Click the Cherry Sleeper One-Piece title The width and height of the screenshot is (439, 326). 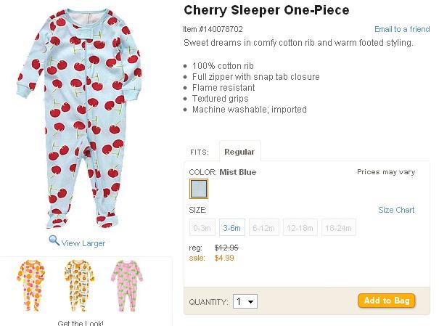coord(266,10)
